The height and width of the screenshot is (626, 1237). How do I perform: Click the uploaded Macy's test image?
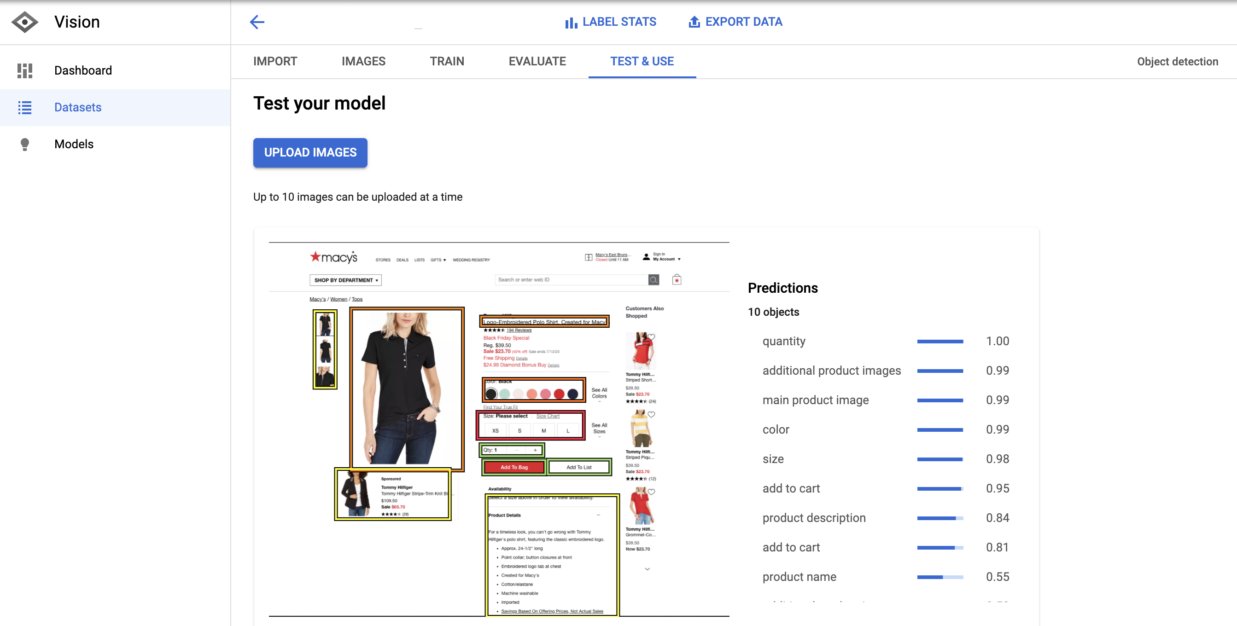[499, 429]
